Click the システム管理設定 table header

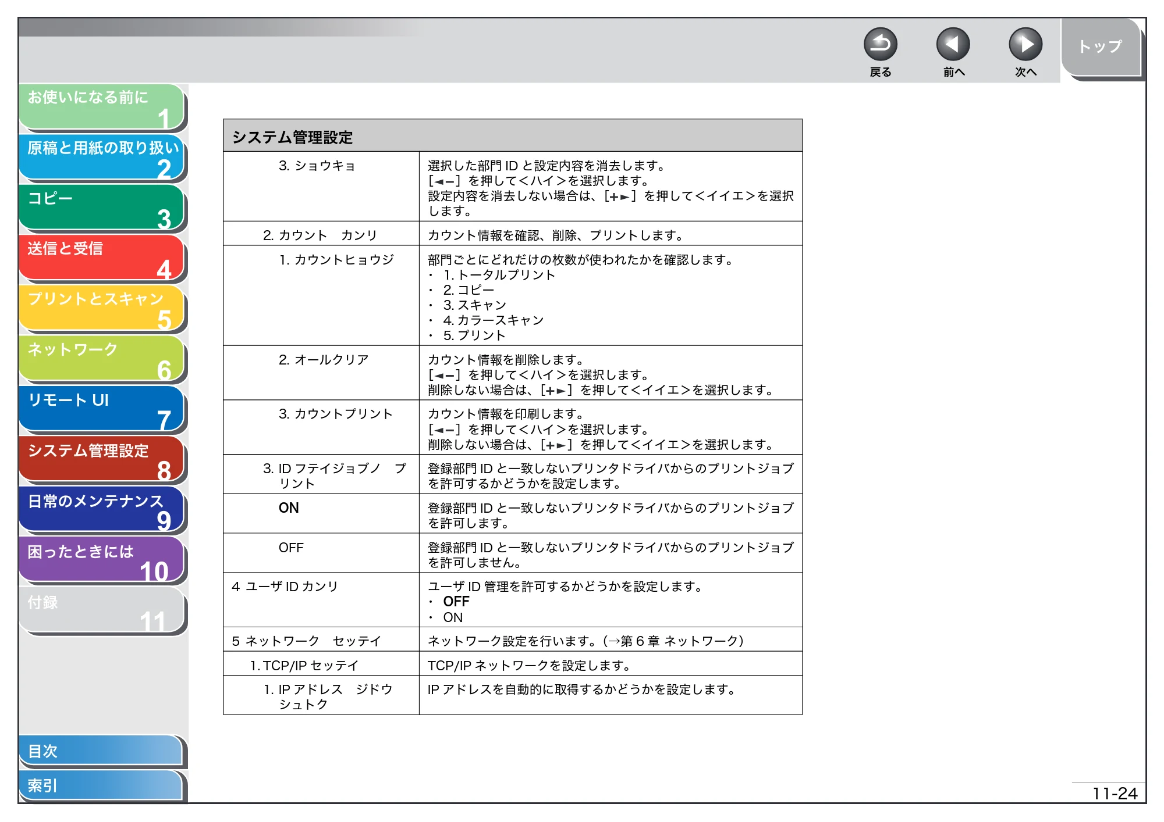point(513,136)
